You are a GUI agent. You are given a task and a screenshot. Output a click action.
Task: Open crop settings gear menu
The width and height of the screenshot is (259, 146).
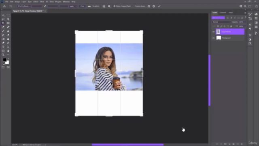[x=109, y=6]
